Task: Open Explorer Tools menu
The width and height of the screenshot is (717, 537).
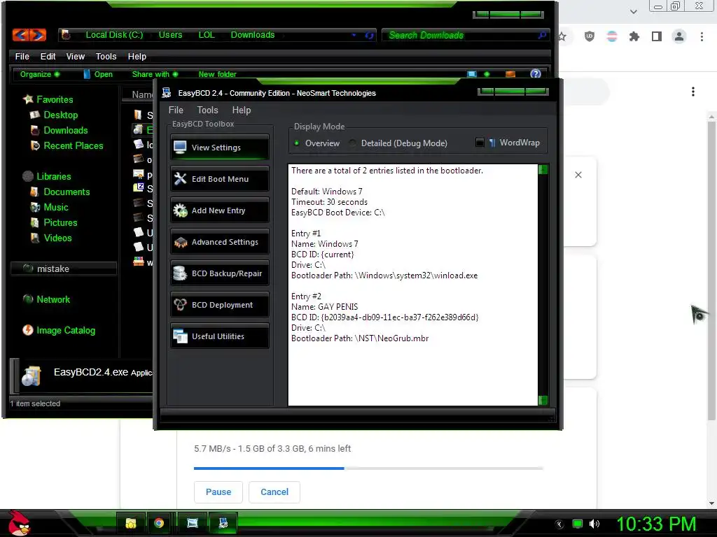Action: pos(106,56)
